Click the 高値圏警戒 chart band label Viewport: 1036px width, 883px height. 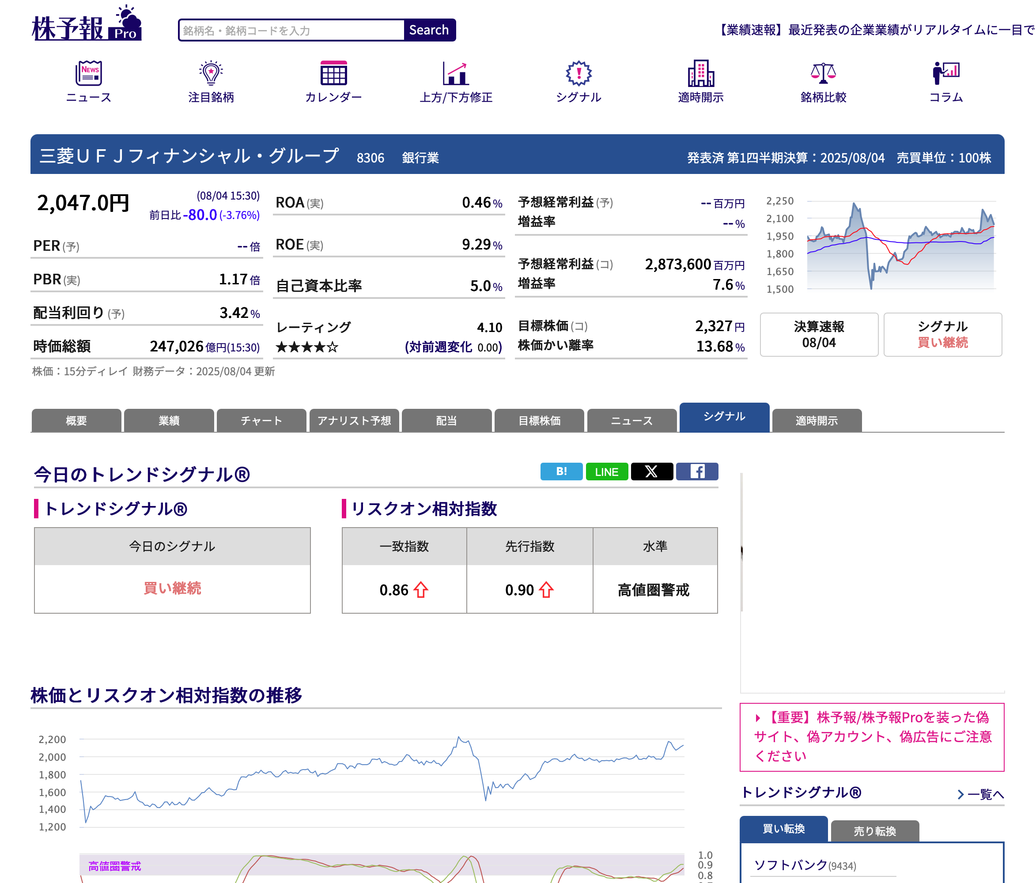(x=114, y=866)
